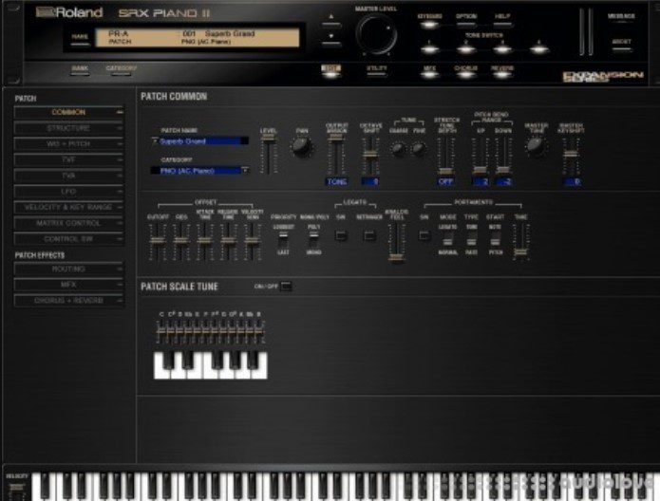Open the Control SW section
The width and height of the screenshot is (660, 501).
pyautogui.click(x=68, y=239)
